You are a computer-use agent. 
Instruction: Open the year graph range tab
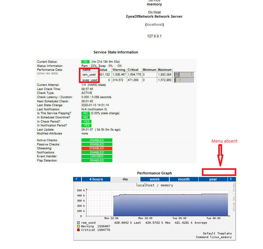[213, 179]
